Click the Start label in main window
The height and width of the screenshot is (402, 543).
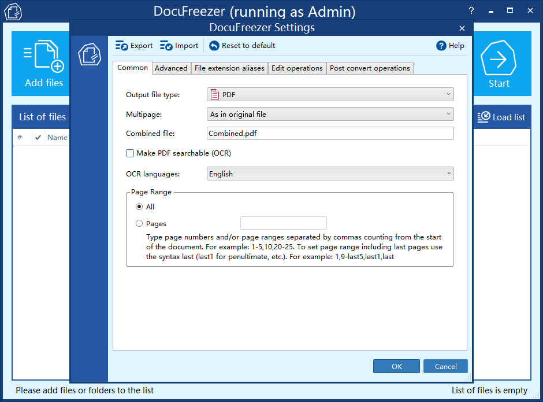click(x=499, y=83)
